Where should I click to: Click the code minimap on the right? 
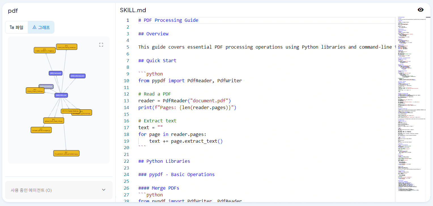point(410,105)
